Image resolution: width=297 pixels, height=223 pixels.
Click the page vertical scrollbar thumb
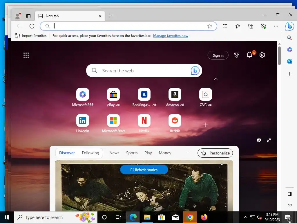pos(279,55)
